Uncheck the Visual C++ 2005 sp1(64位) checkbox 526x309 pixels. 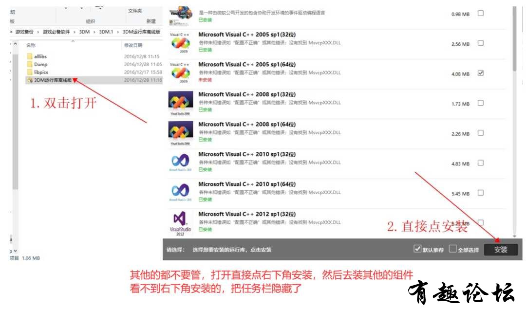[481, 73]
